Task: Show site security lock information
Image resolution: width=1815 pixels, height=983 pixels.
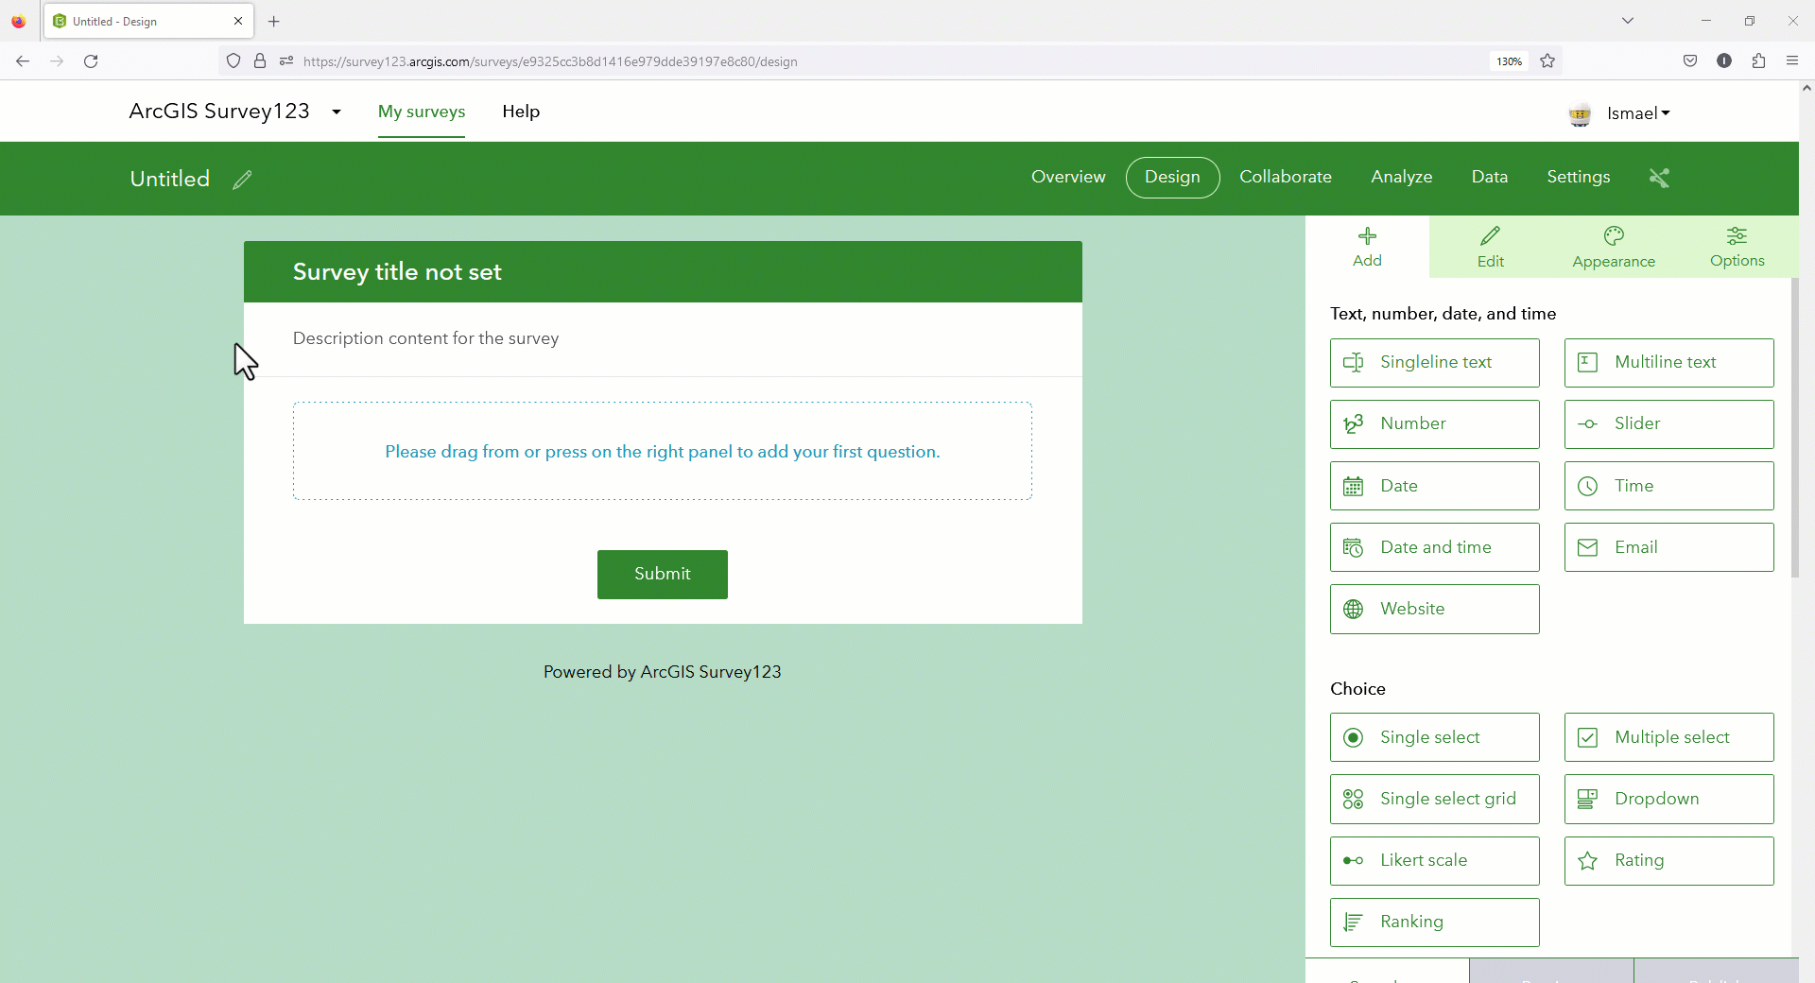Action: click(260, 61)
